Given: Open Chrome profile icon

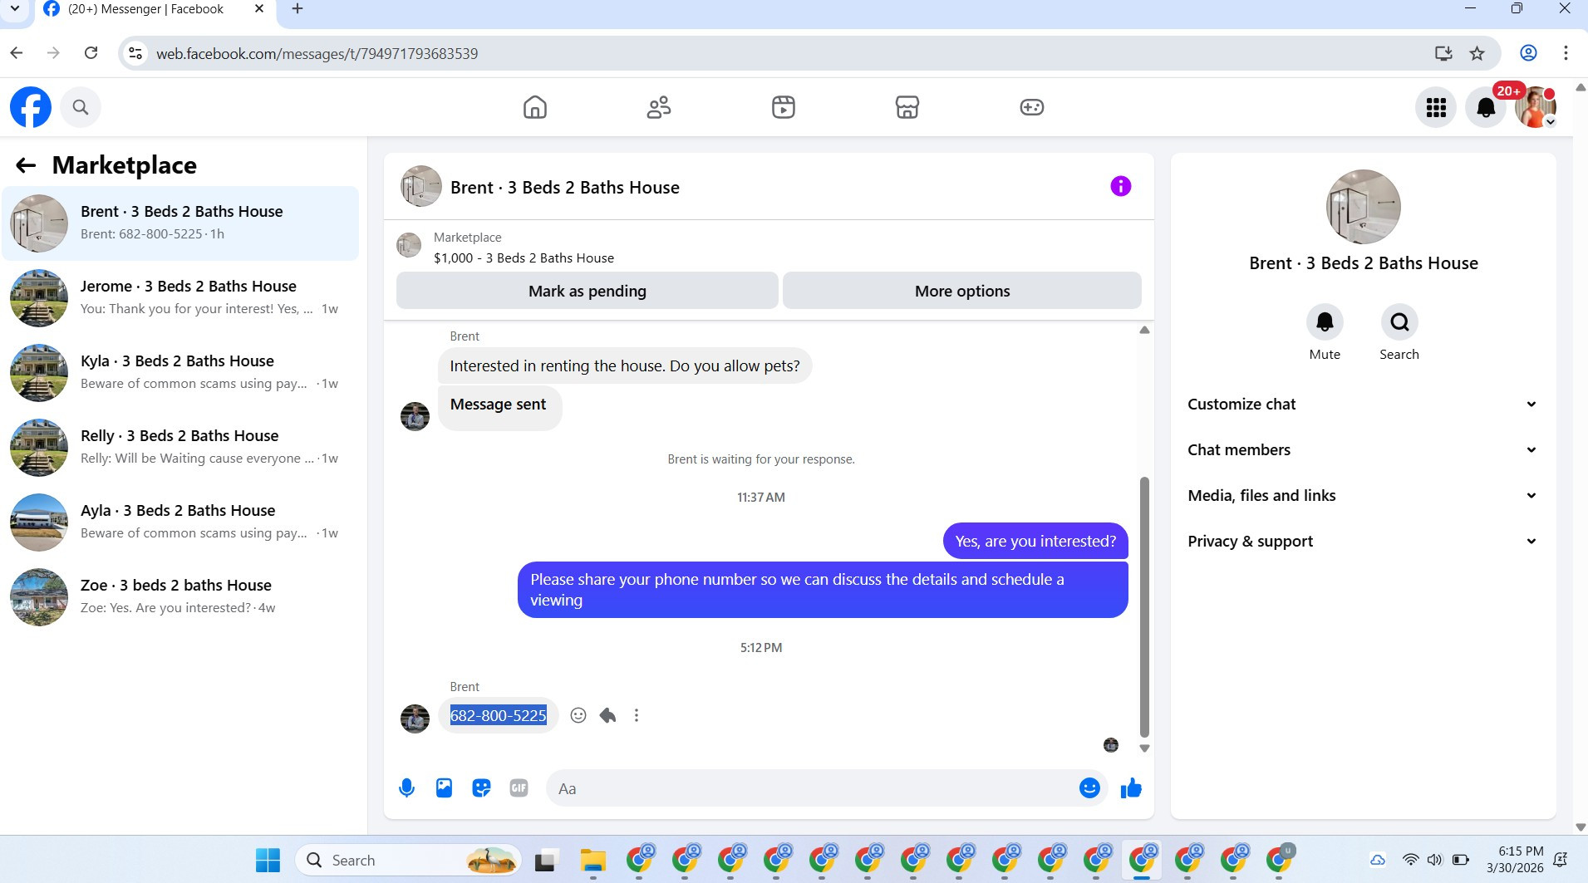Looking at the screenshot, I should tap(1528, 54).
